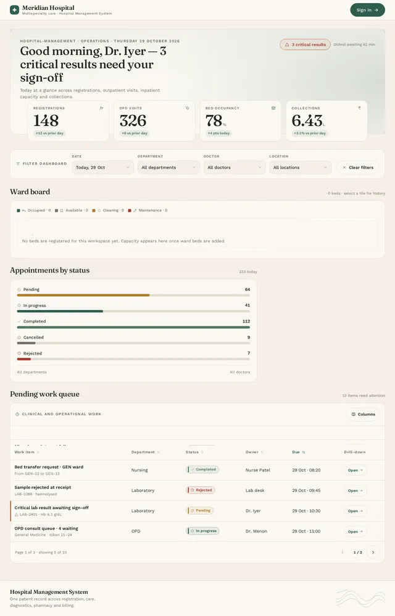This screenshot has width=395, height=616.
Task: Click the Pending status clock icon in appointments
Action: click(19, 290)
